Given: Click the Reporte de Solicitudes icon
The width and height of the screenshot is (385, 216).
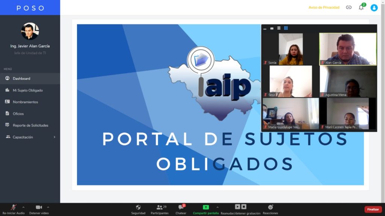Looking at the screenshot, I should (8, 125).
